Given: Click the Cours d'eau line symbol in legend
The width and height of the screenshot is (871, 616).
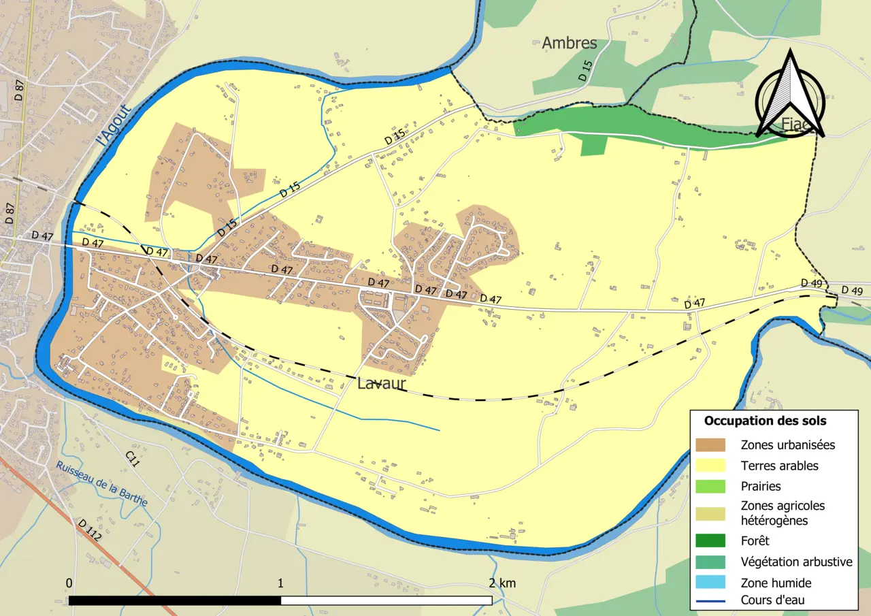Looking at the screenshot, I should [711, 600].
